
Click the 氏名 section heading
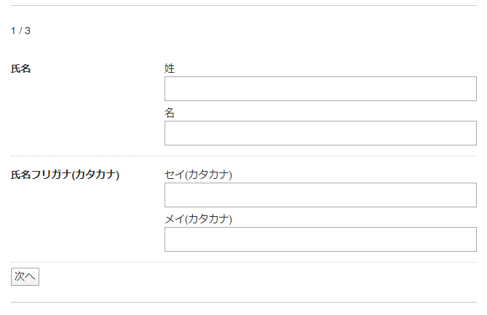pos(21,69)
